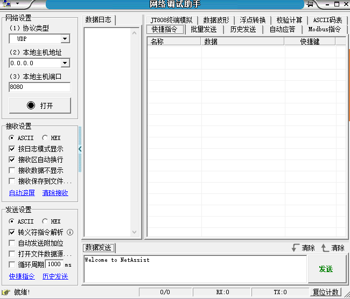Click the 清除接收 link

coord(55,193)
